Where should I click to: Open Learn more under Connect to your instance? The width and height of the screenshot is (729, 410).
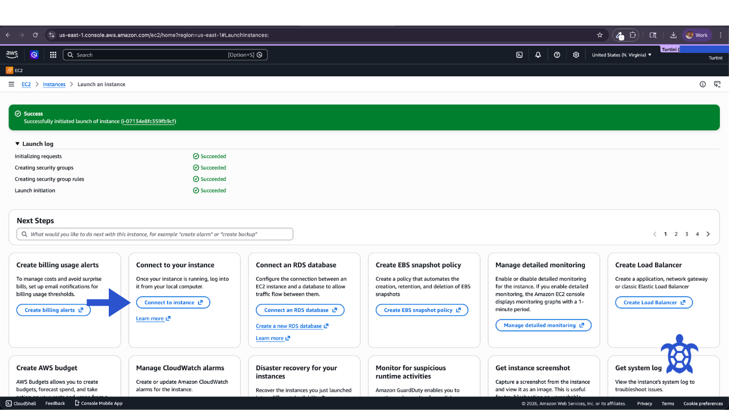click(x=153, y=318)
